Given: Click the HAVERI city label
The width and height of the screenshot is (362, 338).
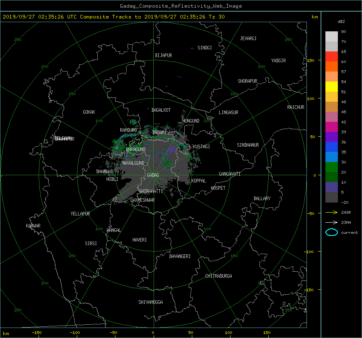Looking at the screenshot, I should (x=140, y=240).
